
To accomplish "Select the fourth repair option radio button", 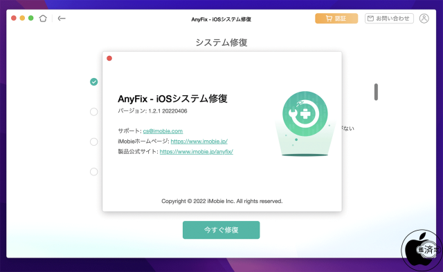I will [x=94, y=172].
